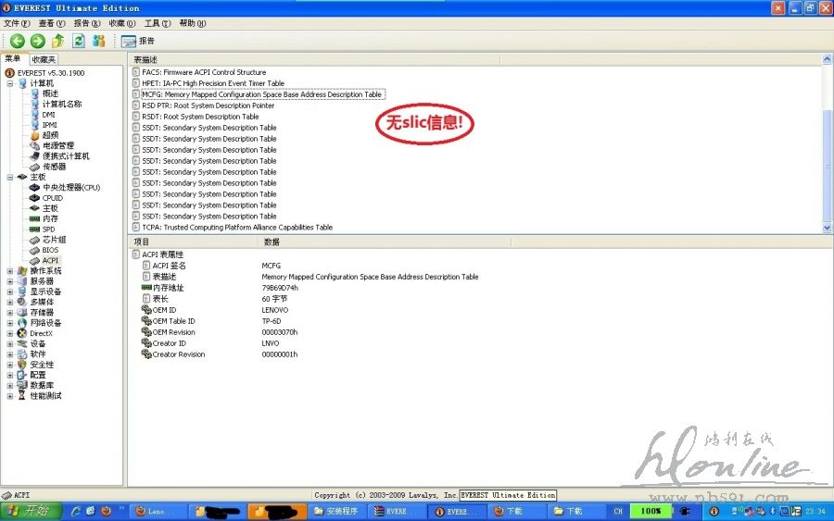Click the Refresh toolbar icon
This screenshot has height=521, width=834.
(x=79, y=41)
